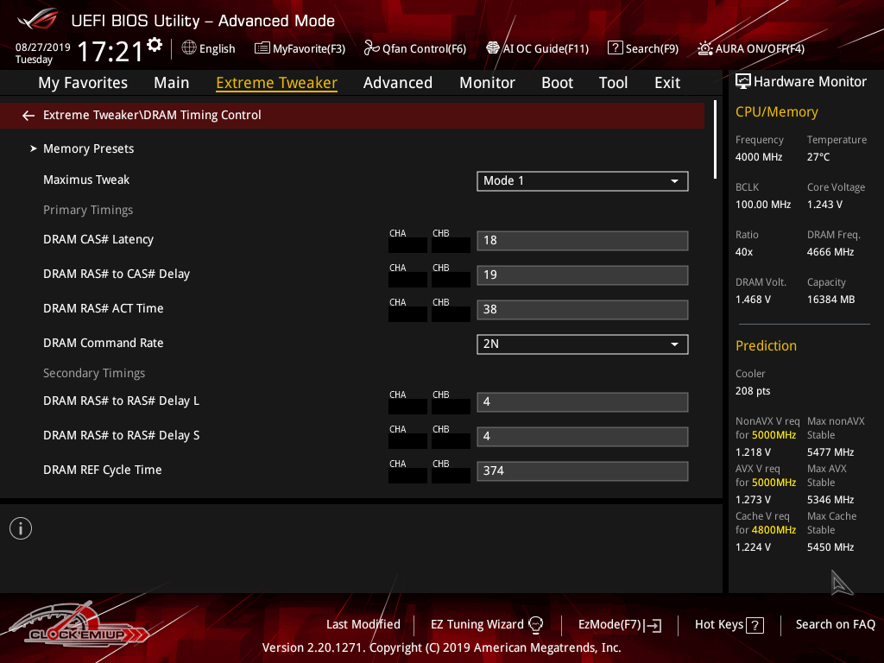Image resolution: width=884 pixels, height=663 pixels.
Task: Switch to the Advanced tab
Action: 397,83
